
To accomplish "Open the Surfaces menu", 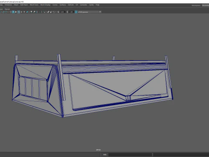I will pyautogui.click(x=63, y=5).
